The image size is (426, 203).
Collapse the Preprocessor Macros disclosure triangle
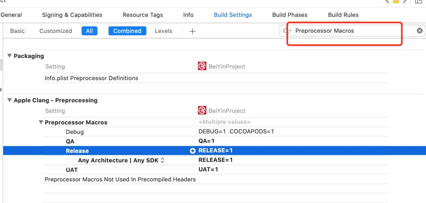(41, 122)
